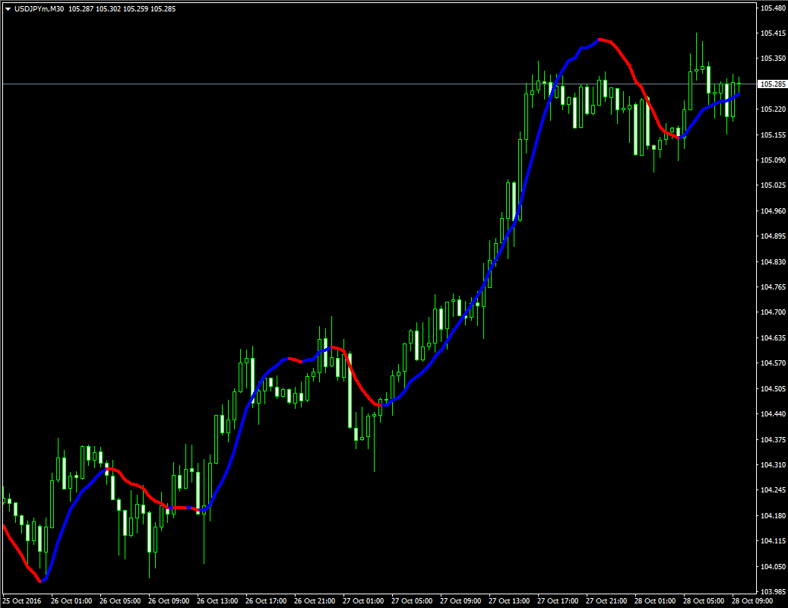Click the 28 Oct 09:00 time label
This screenshot has height=608, width=788.
[752, 601]
